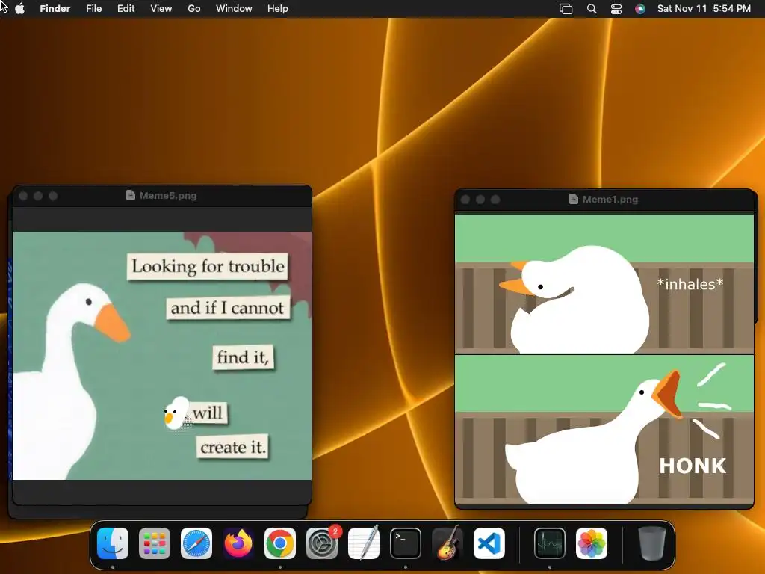The image size is (765, 574).
Task: Close the Meme5.png window
Action: coord(23,196)
